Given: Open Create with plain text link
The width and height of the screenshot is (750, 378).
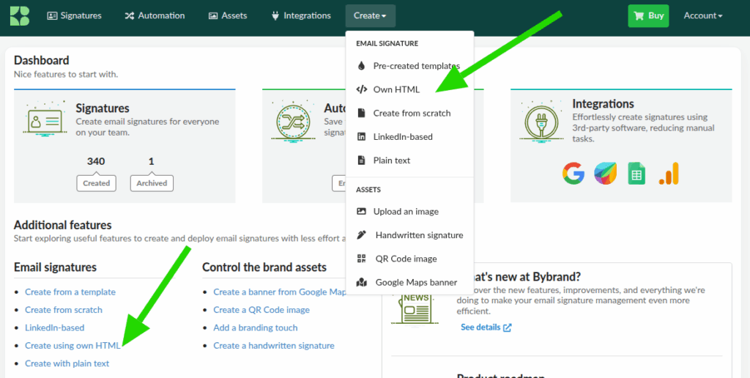Looking at the screenshot, I should coord(67,363).
